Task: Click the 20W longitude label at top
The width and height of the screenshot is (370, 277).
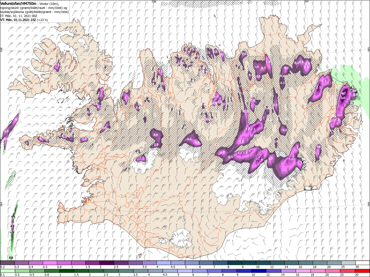Action: pyautogui.click(x=154, y=1)
